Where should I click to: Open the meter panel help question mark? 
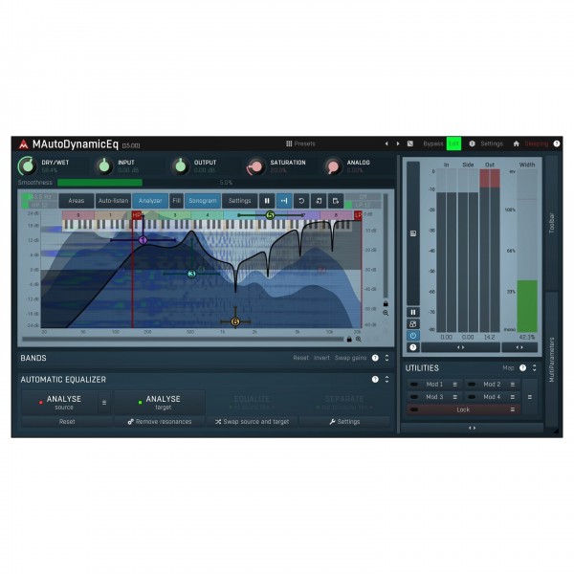click(413, 347)
